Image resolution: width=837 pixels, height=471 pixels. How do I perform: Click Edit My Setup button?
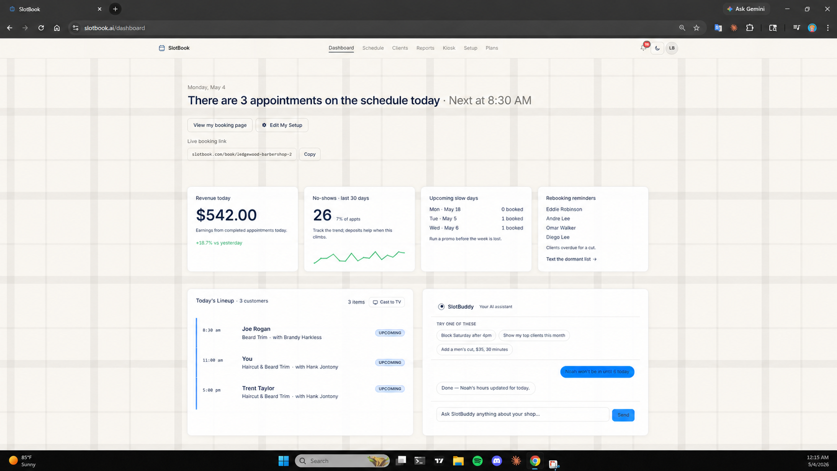(282, 125)
